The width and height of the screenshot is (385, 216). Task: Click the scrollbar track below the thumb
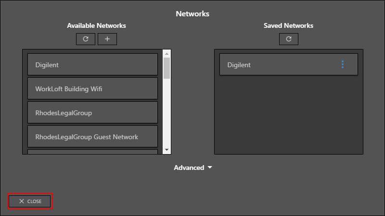tap(167, 113)
